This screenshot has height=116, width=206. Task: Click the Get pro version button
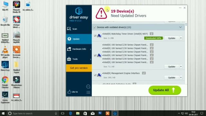79,68
